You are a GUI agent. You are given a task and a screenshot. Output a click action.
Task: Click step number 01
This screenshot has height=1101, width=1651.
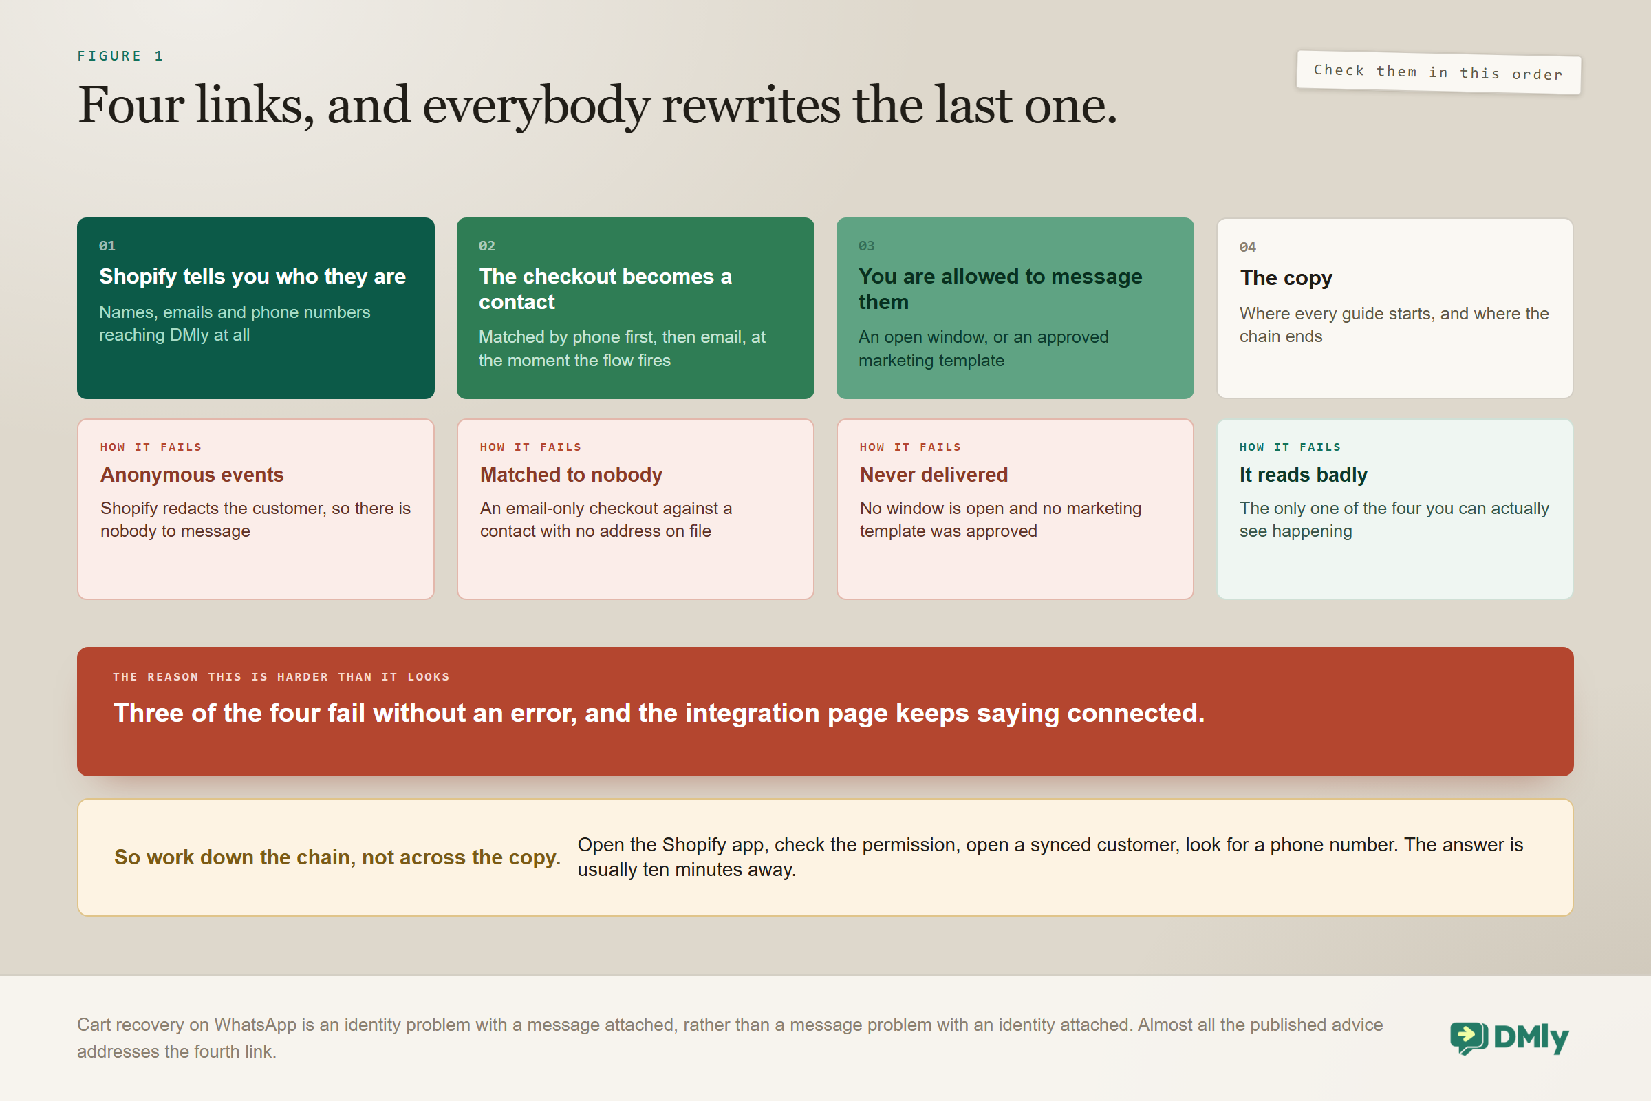(107, 246)
